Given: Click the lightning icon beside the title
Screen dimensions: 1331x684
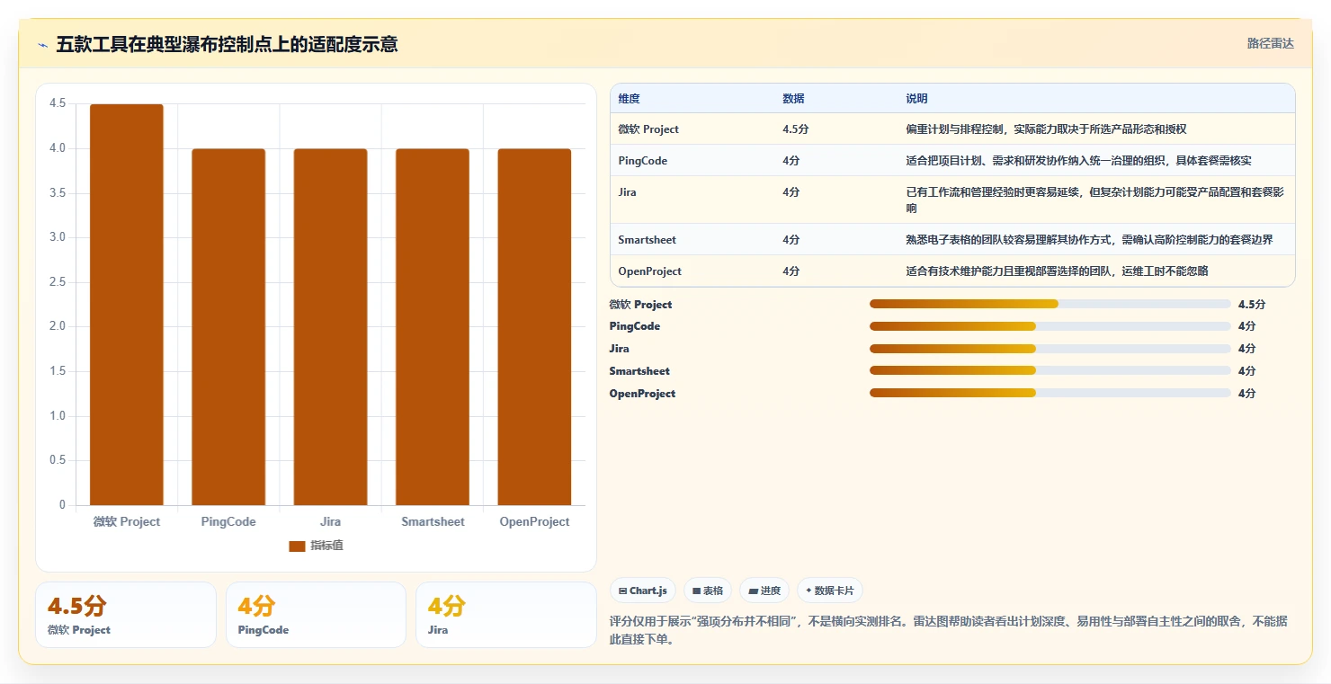Looking at the screenshot, I should click(42, 44).
